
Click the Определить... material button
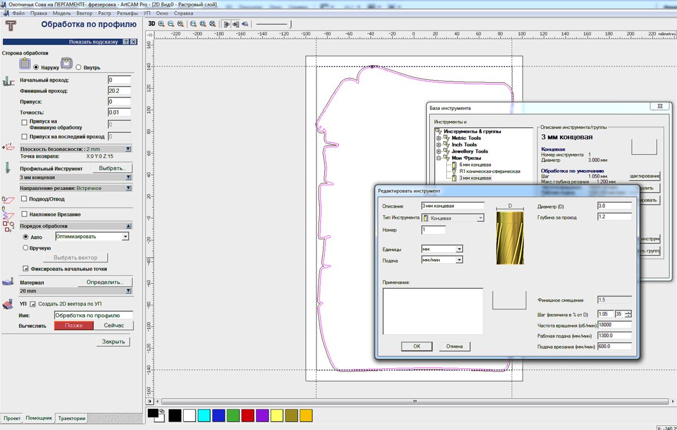pos(105,282)
